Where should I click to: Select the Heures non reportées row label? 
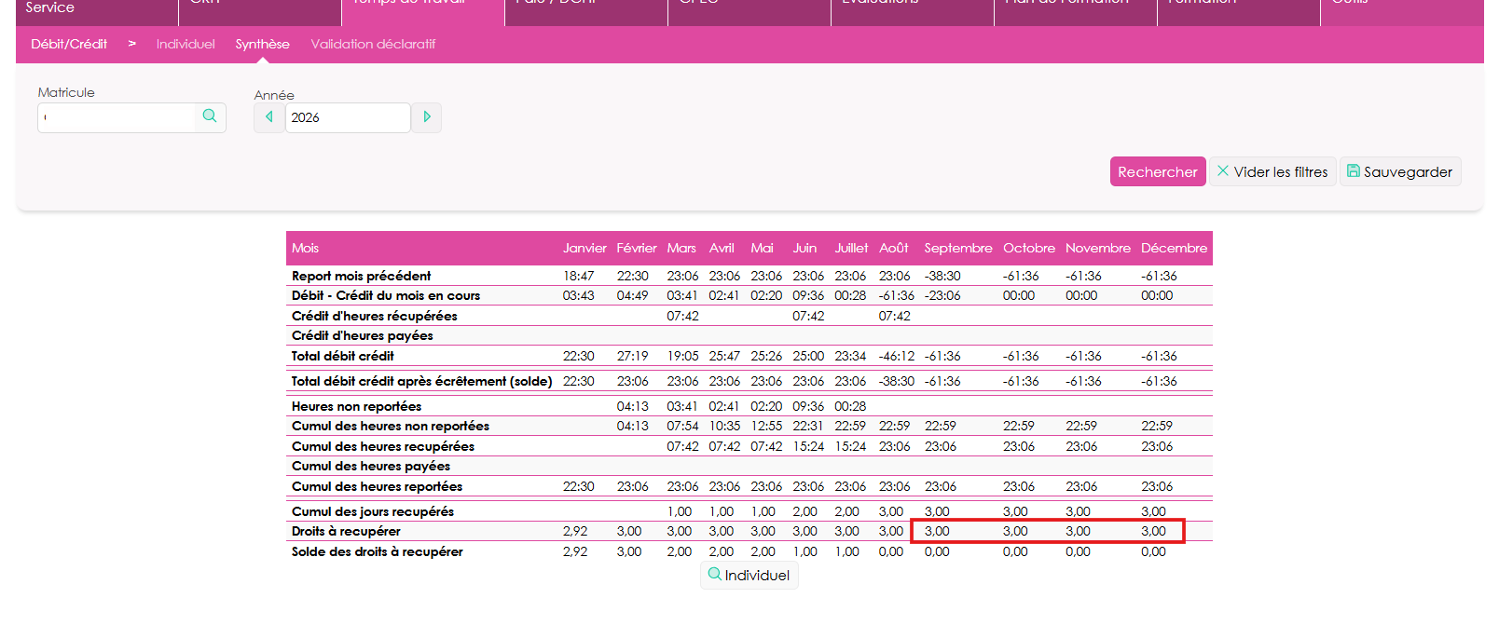pos(356,406)
